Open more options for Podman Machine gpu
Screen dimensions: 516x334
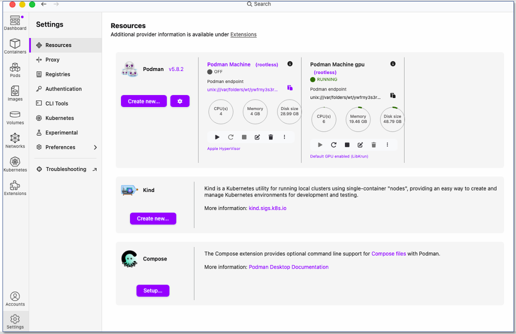[x=387, y=145]
